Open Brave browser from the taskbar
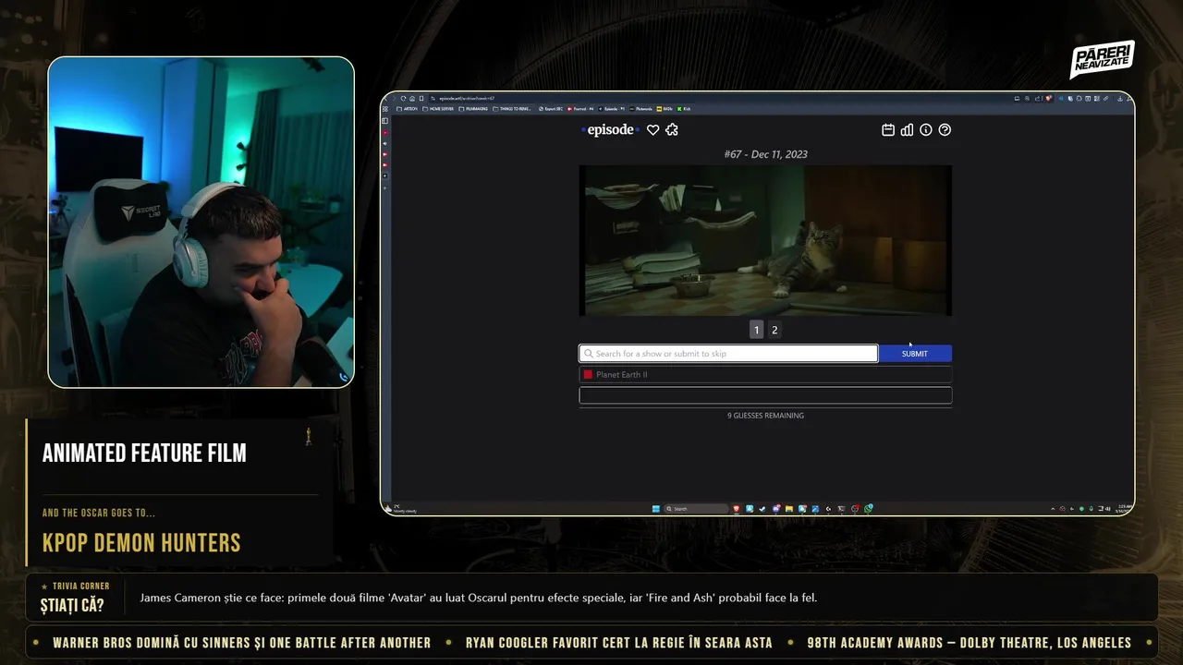Viewport: 1183px width, 665px height. pos(738,508)
